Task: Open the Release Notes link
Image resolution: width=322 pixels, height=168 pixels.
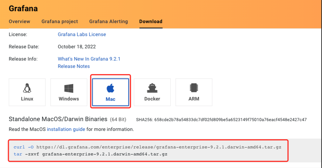Action: (74, 66)
